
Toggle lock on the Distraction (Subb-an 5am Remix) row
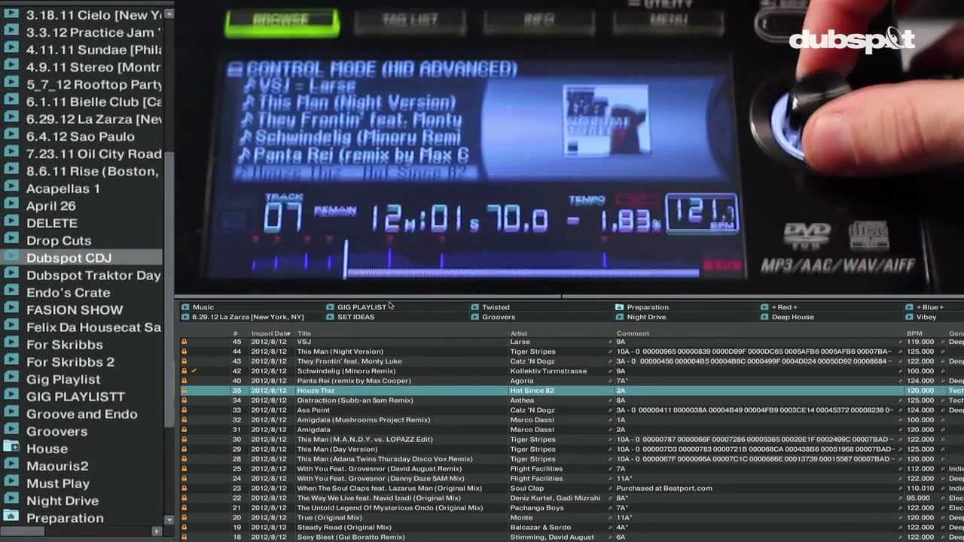click(184, 400)
